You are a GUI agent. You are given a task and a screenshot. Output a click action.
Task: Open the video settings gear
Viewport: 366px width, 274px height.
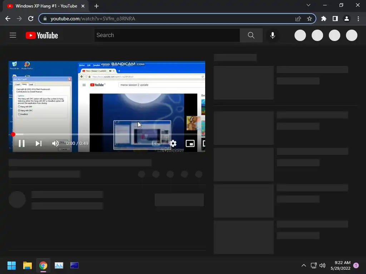click(173, 143)
